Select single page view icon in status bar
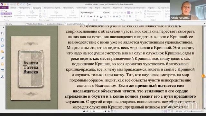This screenshot has width=206, height=116. pos(163,111)
